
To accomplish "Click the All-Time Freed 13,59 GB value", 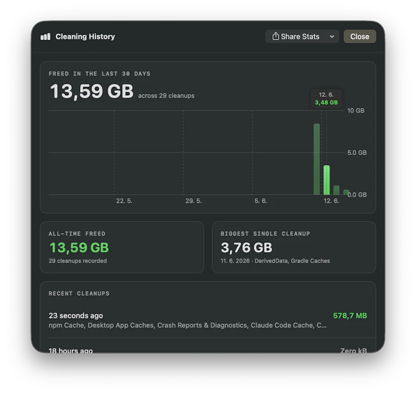I will click(79, 247).
